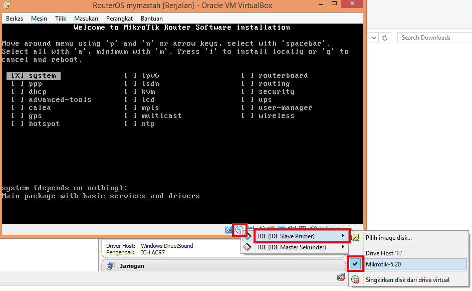Viewport: 472px width, 291px height.
Task: Click the refresh icon in Downloads window
Action: coord(385,38)
